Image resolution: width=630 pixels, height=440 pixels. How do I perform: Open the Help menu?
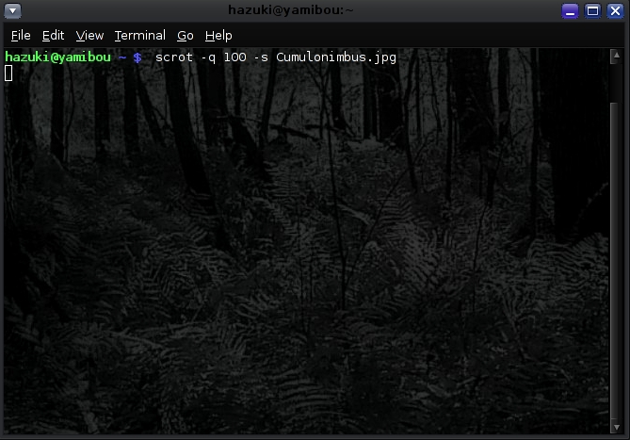coord(218,36)
